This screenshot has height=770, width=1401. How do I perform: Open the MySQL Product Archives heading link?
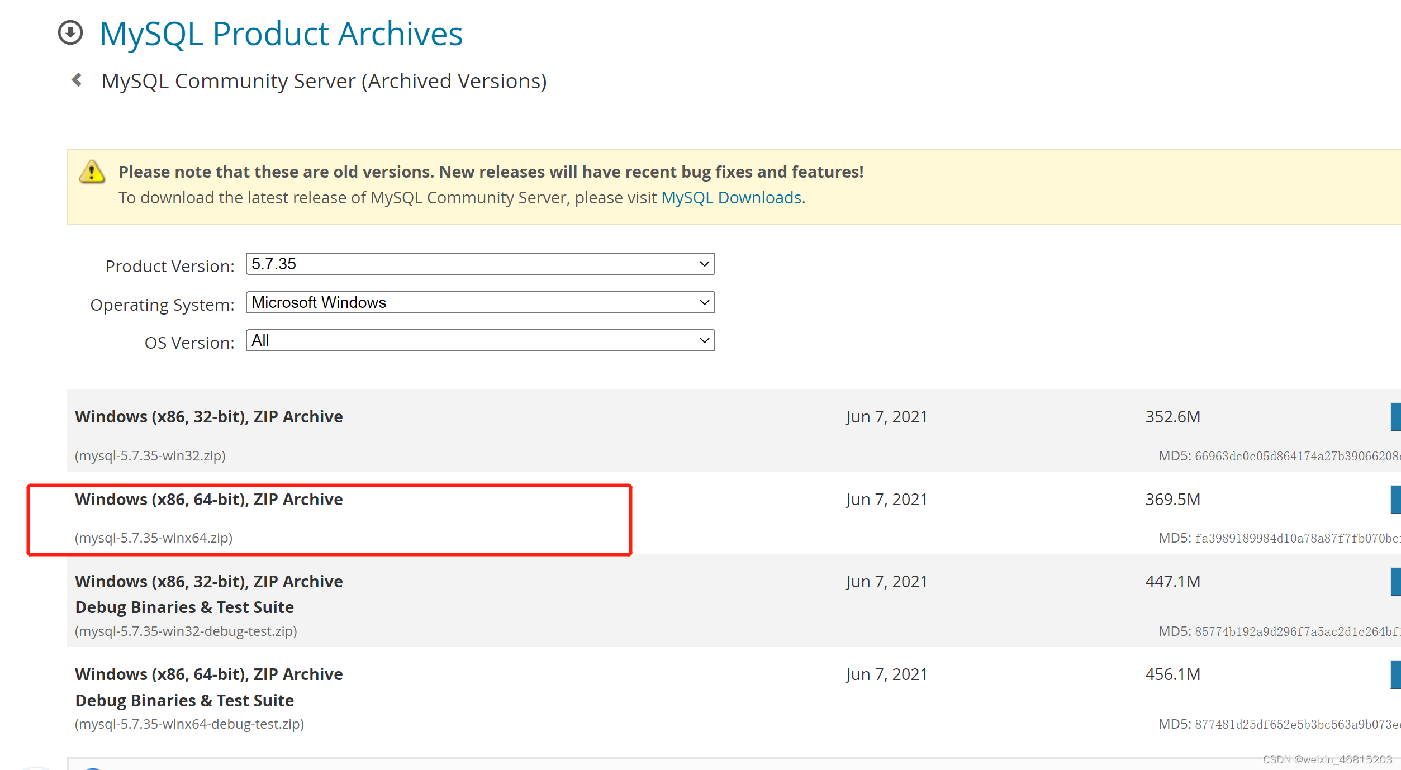pos(281,34)
